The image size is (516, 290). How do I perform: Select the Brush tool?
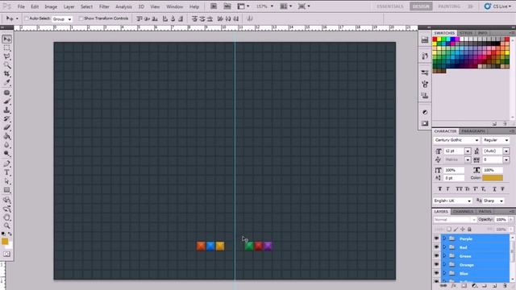pyautogui.click(x=6, y=101)
